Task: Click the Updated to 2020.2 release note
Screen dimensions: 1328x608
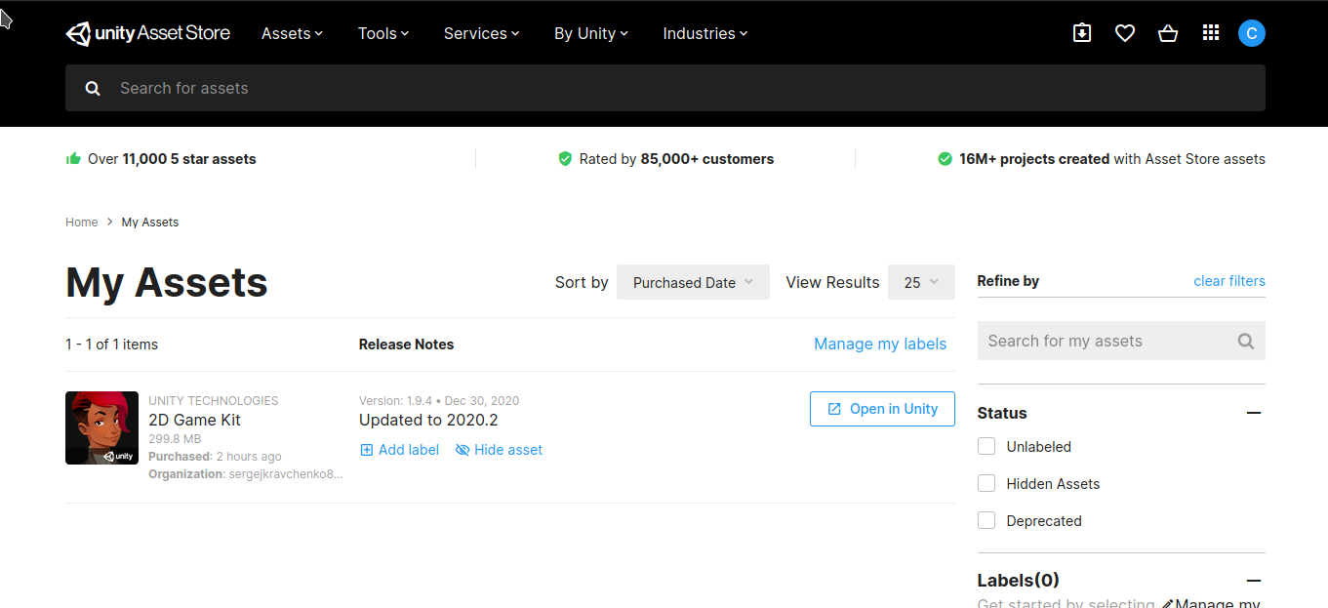Action: (x=428, y=420)
